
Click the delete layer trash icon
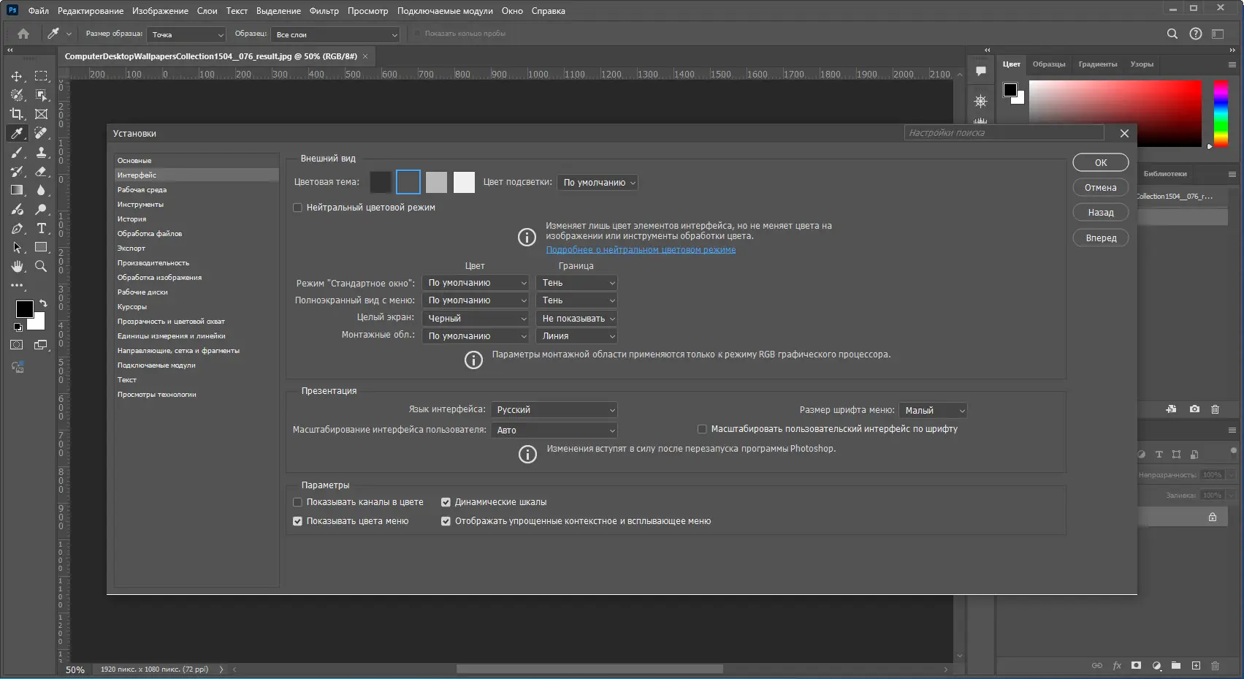click(x=1216, y=666)
